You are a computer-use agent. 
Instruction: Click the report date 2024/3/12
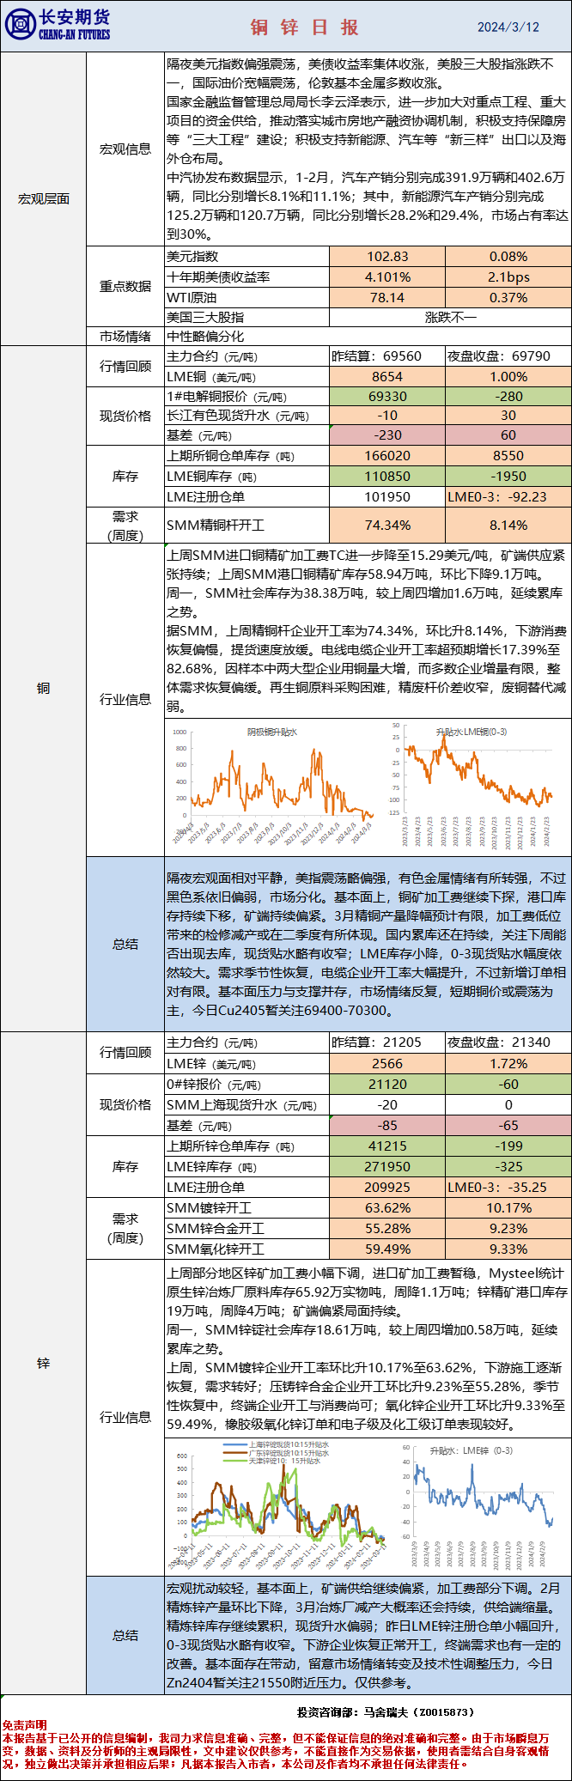(508, 27)
